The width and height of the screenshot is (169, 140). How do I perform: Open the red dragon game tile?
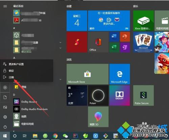click(x=162, y=63)
